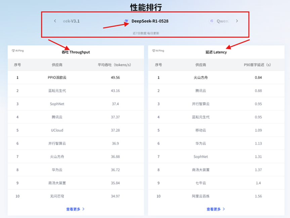Select 并行智算云 in Latency table

tap(201, 104)
